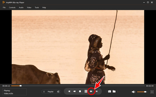
Task: Stop the video playback
Action: coord(80,91)
